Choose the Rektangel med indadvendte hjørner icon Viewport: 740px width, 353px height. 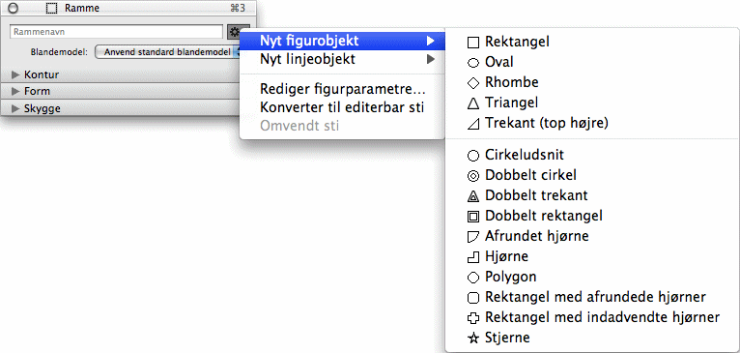472,318
